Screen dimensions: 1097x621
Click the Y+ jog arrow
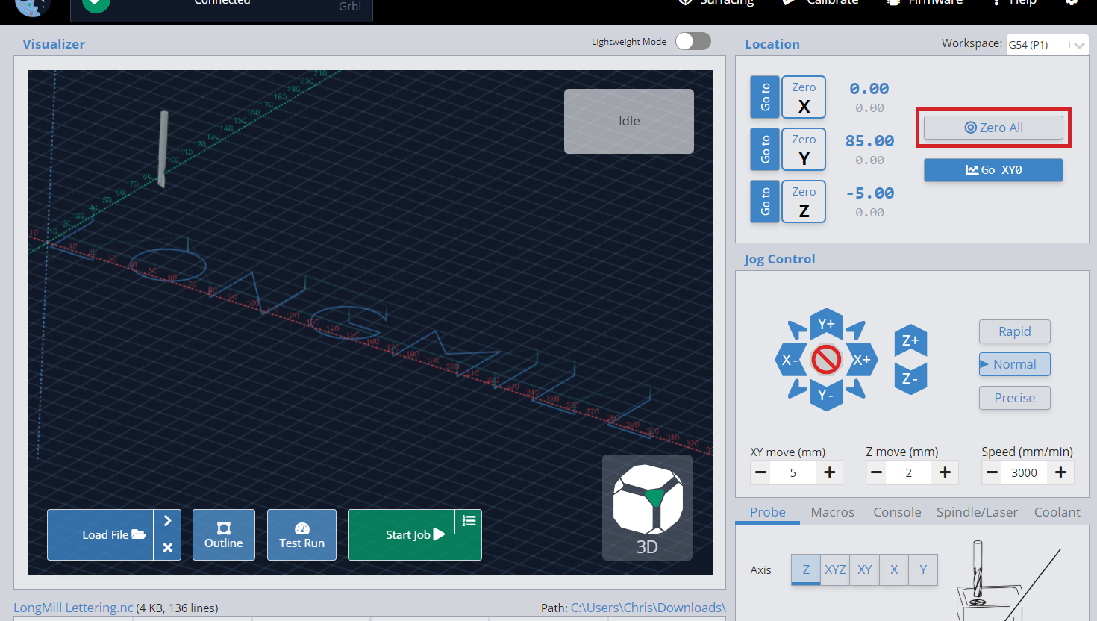pyautogui.click(x=826, y=324)
